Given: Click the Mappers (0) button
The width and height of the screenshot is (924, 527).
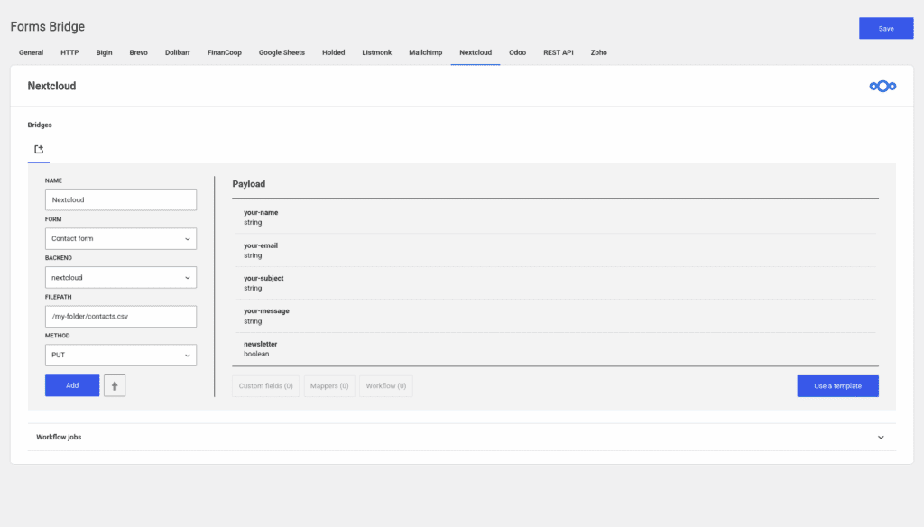Looking at the screenshot, I should [328, 385].
